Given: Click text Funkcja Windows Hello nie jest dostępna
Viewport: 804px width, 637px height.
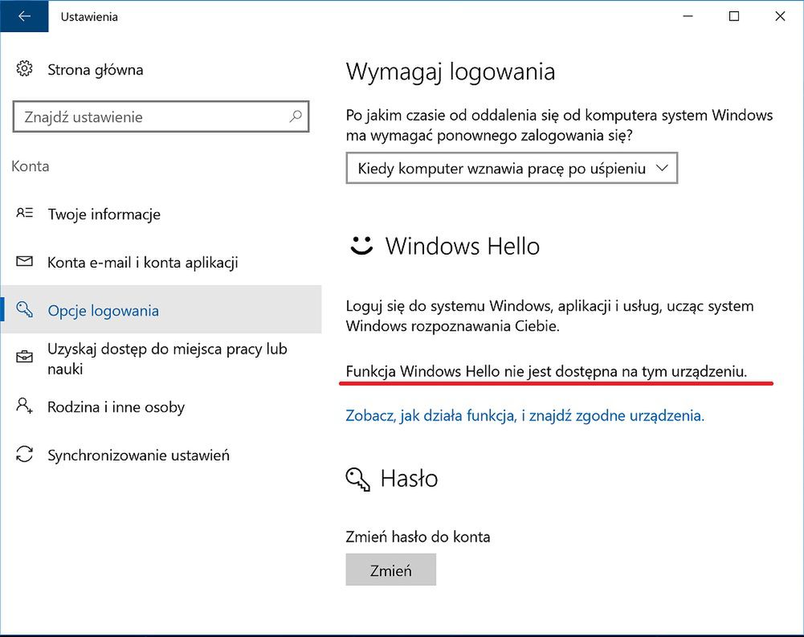Looking at the screenshot, I should pyautogui.click(x=546, y=371).
